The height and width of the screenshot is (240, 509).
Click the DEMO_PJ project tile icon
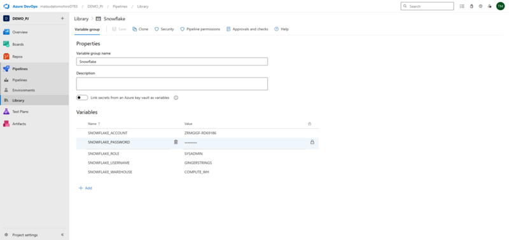(6, 18)
